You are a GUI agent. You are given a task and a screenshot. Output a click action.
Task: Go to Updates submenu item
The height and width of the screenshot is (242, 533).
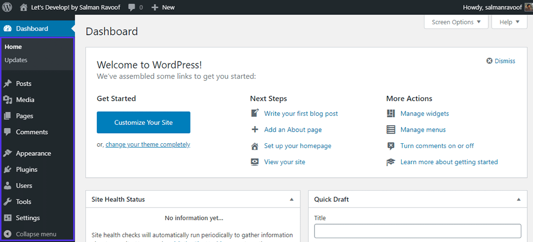(x=16, y=60)
